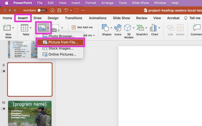Open the Tools menu
This screenshot has width=202, height=126.
point(123,3)
